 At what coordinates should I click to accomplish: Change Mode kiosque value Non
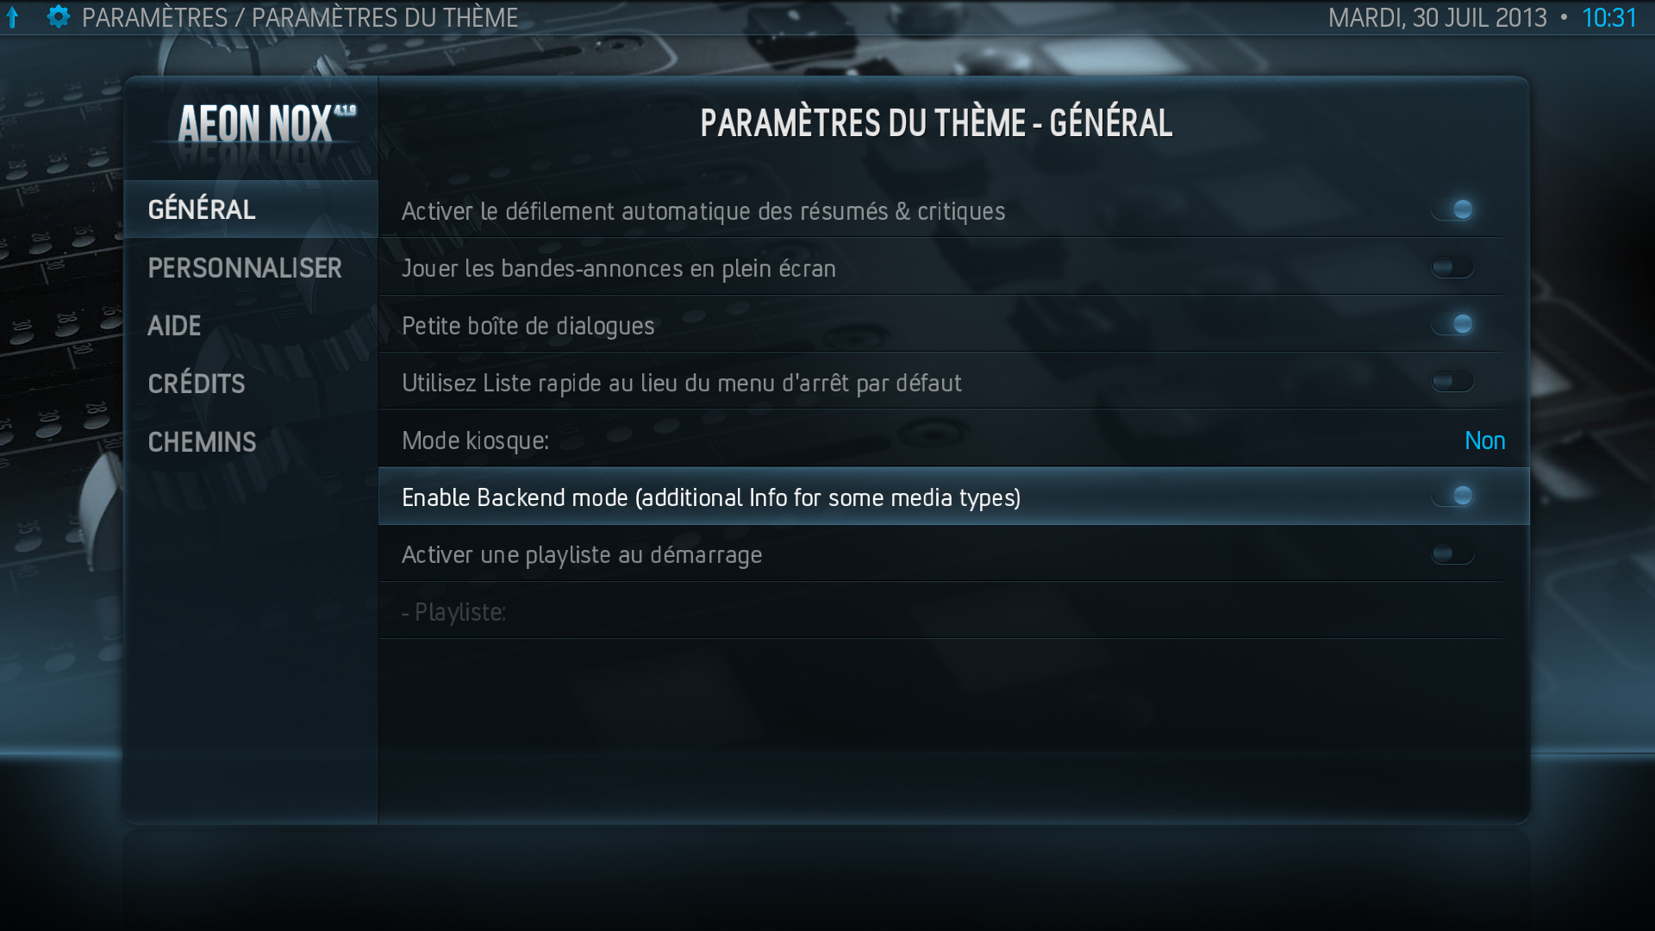(x=1484, y=441)
